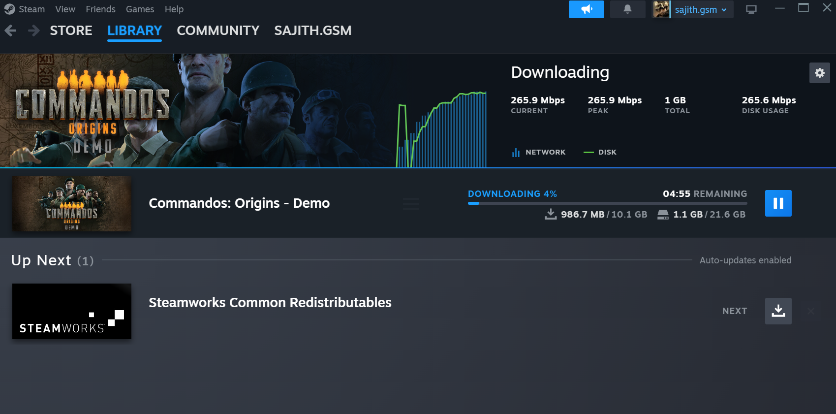Switch to the STORE tab

71,31
